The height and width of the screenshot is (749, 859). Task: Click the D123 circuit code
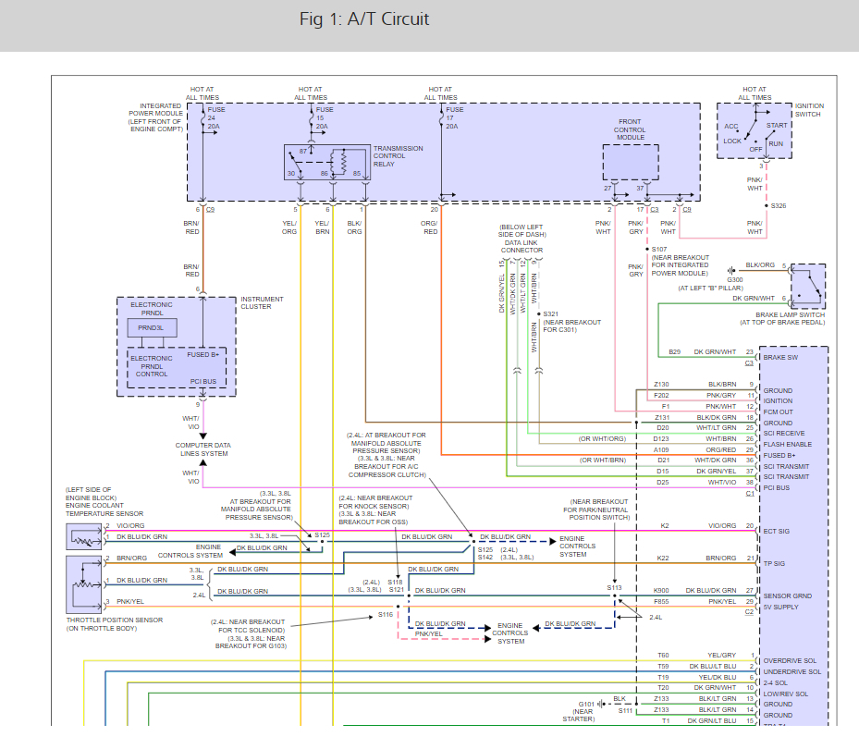coord(661,439)
